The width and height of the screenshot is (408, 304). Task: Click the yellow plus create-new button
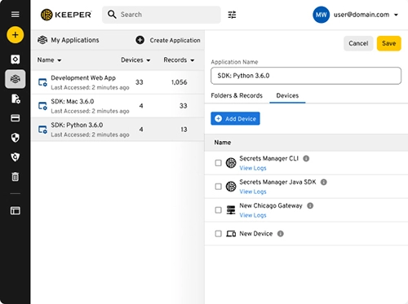point(16,35)
